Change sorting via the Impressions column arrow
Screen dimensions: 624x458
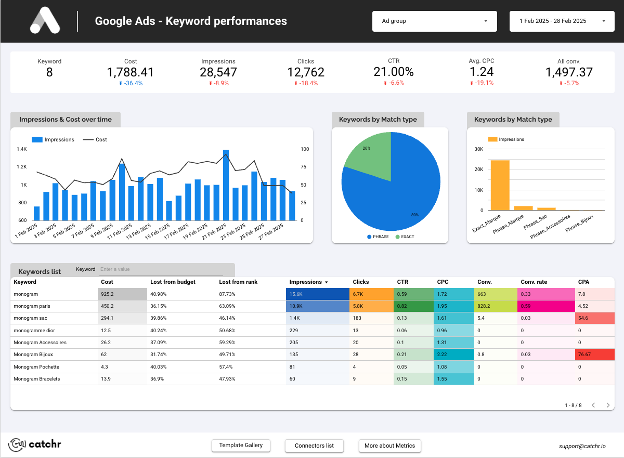pos(327,282)
